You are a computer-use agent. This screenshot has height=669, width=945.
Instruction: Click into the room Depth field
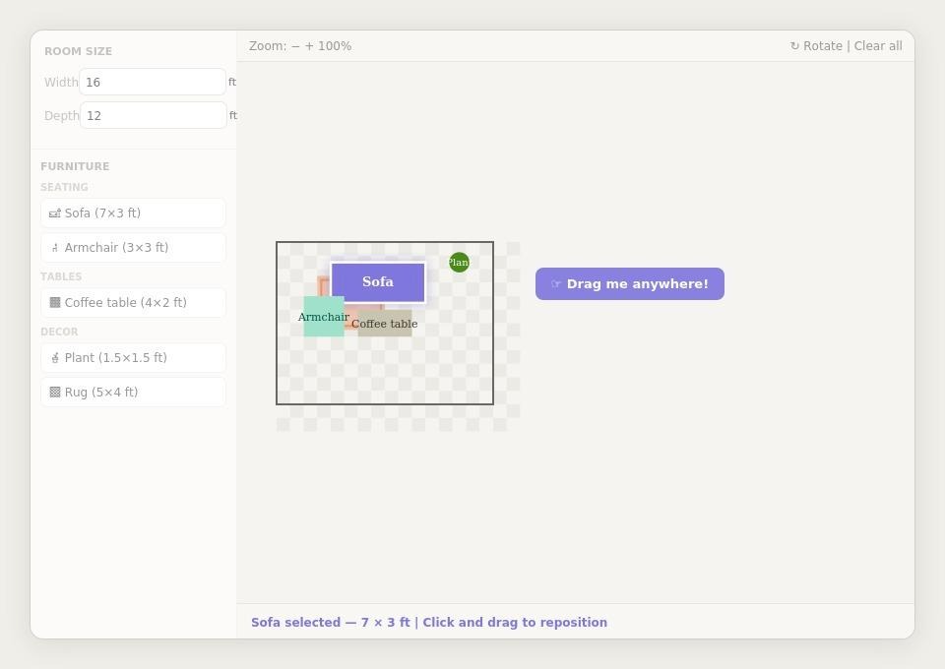point(153,116)
